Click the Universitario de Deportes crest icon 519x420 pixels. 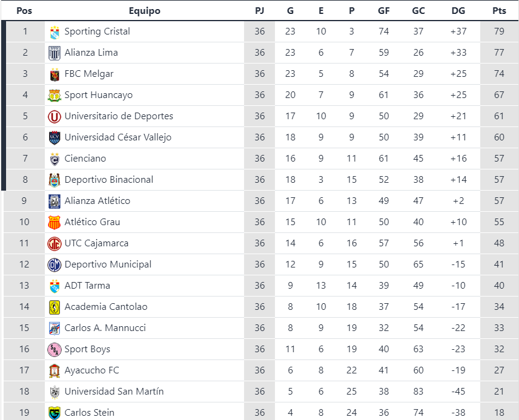[x=55, y=116]
